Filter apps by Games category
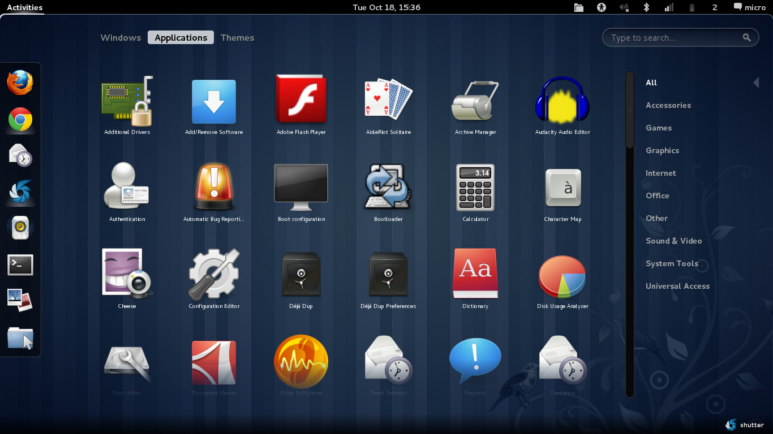Screen dimensions: 773x434 point(659,128)
